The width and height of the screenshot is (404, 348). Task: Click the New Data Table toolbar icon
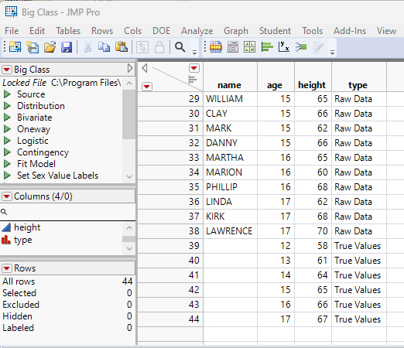point(15,47)
